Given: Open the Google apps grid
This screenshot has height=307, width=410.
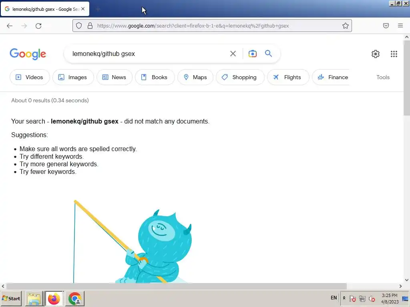Looking at the screenshot, I should pyautogui.click(x=394, y=54).
